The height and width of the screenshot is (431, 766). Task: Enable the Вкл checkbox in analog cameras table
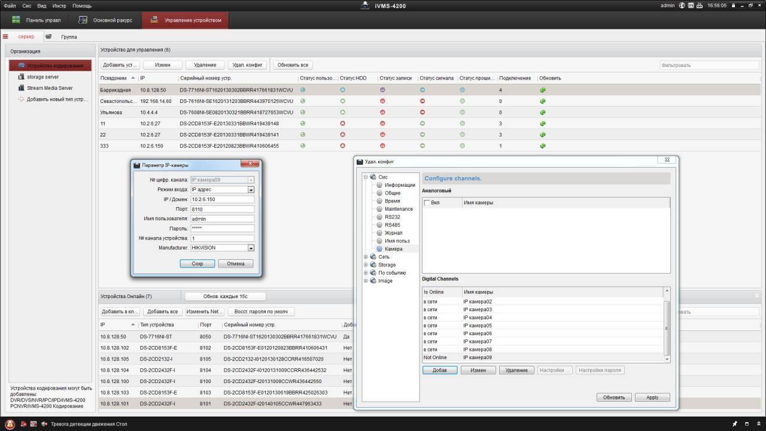(x=427, y=203)
